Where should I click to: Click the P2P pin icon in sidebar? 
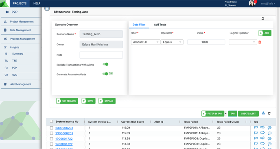click(7, 12)
